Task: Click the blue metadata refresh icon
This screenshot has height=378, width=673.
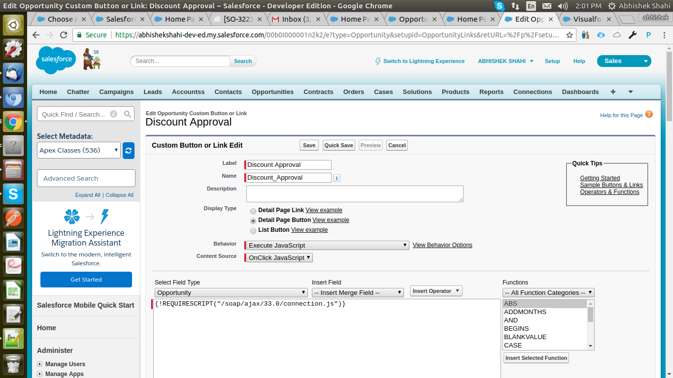Action: tap(128, 151)
